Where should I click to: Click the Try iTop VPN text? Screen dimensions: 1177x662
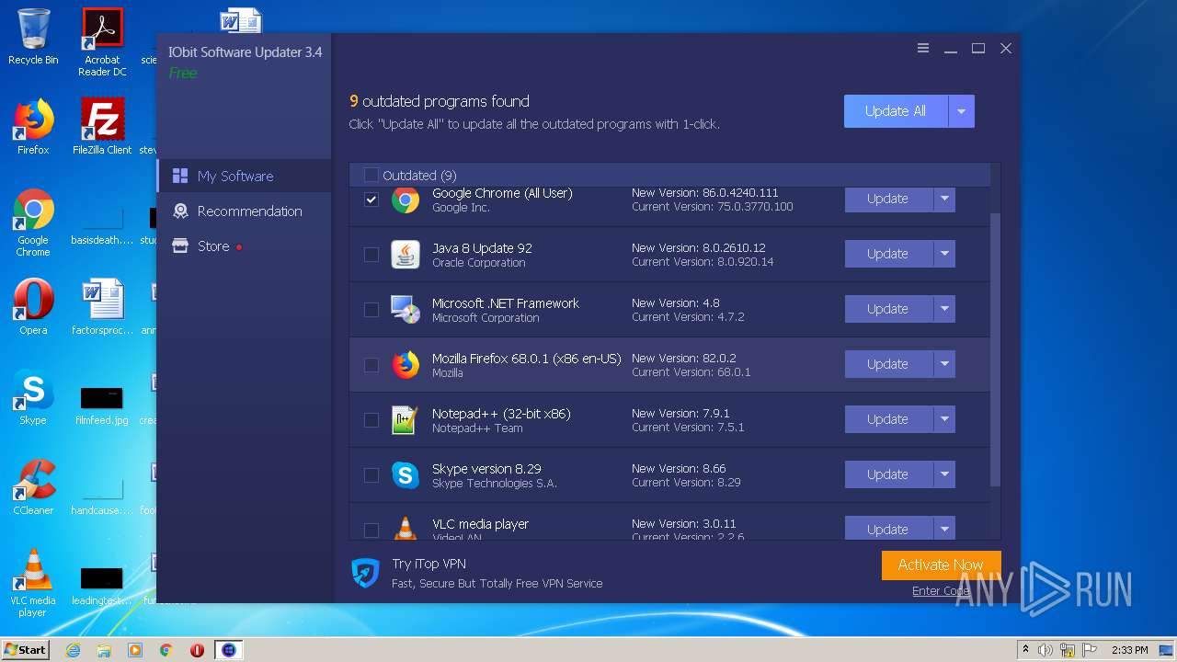[x=429, y=564]
